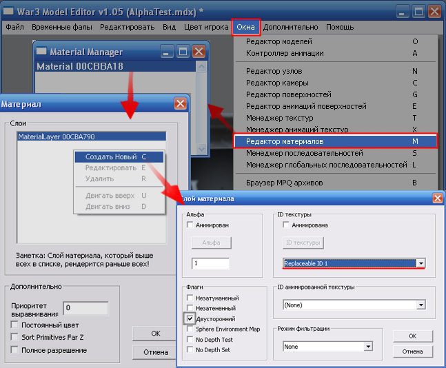The height and width of the screenshot is (368, 446).
Task: Choose Редактор моделей from Окна menu
Action: pos(336,41)
